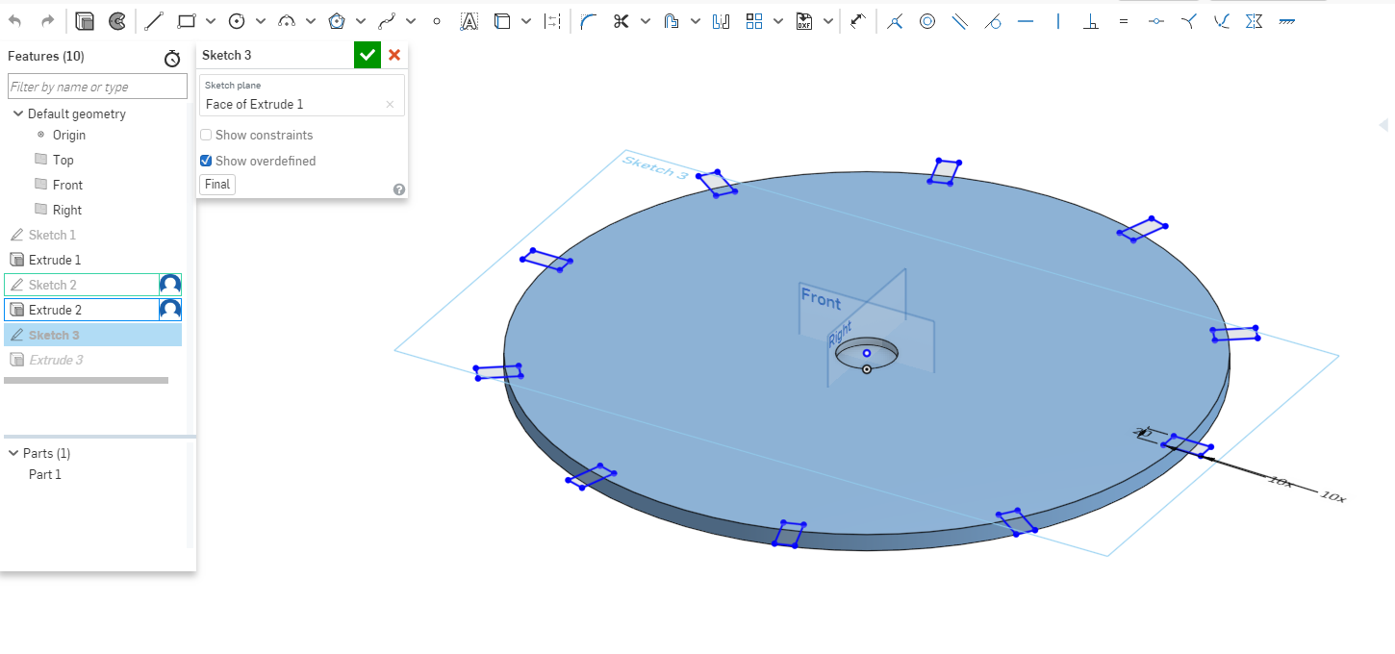Activate the Dimension tool
Image resolution: width=1395 pixels, height=654 pixels.
(858, 20)
